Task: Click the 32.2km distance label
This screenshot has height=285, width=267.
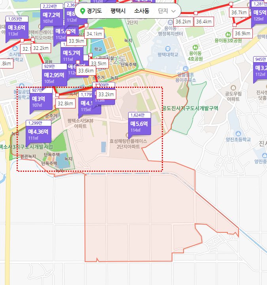Action: (x=41, y=48)
